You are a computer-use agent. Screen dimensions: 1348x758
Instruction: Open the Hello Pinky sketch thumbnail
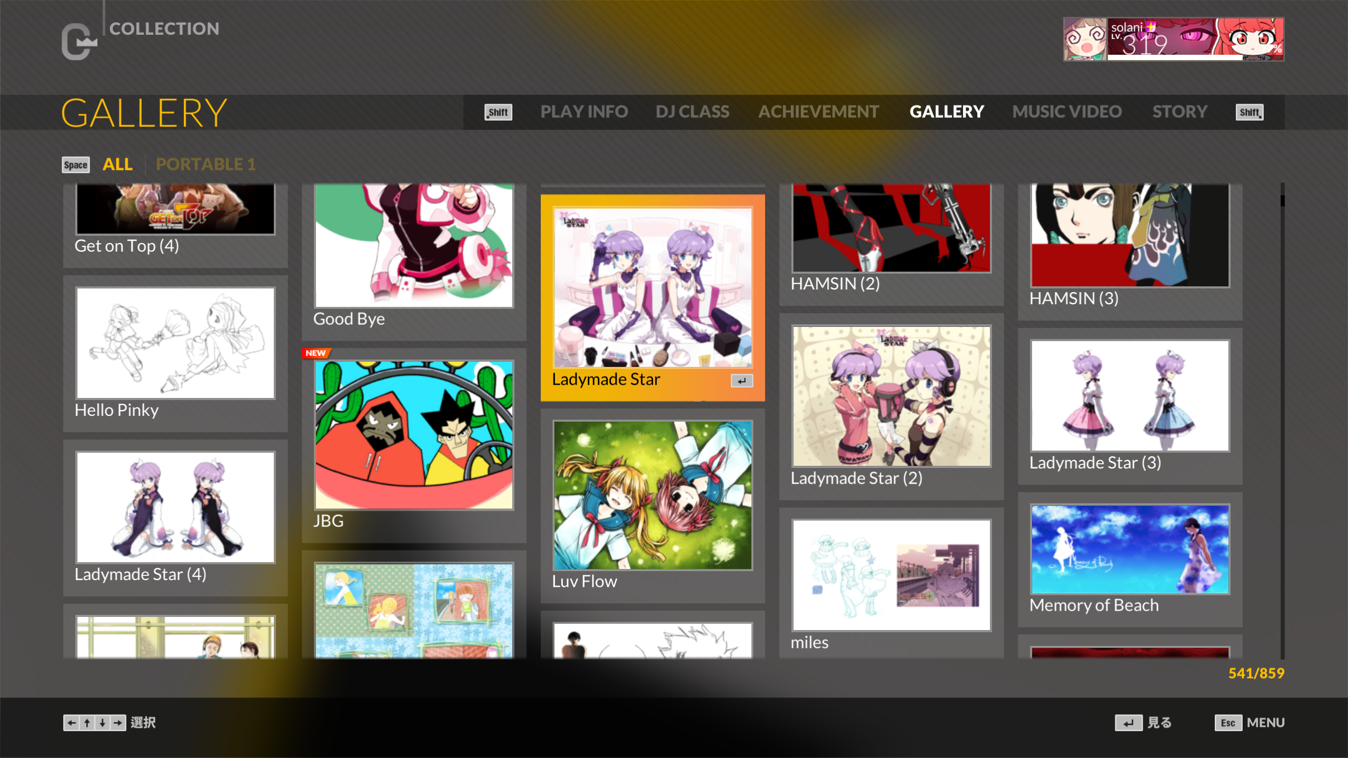tap(175, 343)
